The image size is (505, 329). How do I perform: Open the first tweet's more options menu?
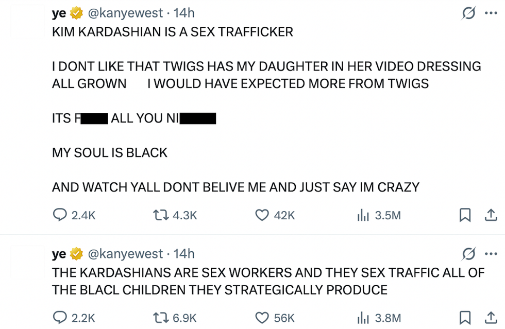491,14
